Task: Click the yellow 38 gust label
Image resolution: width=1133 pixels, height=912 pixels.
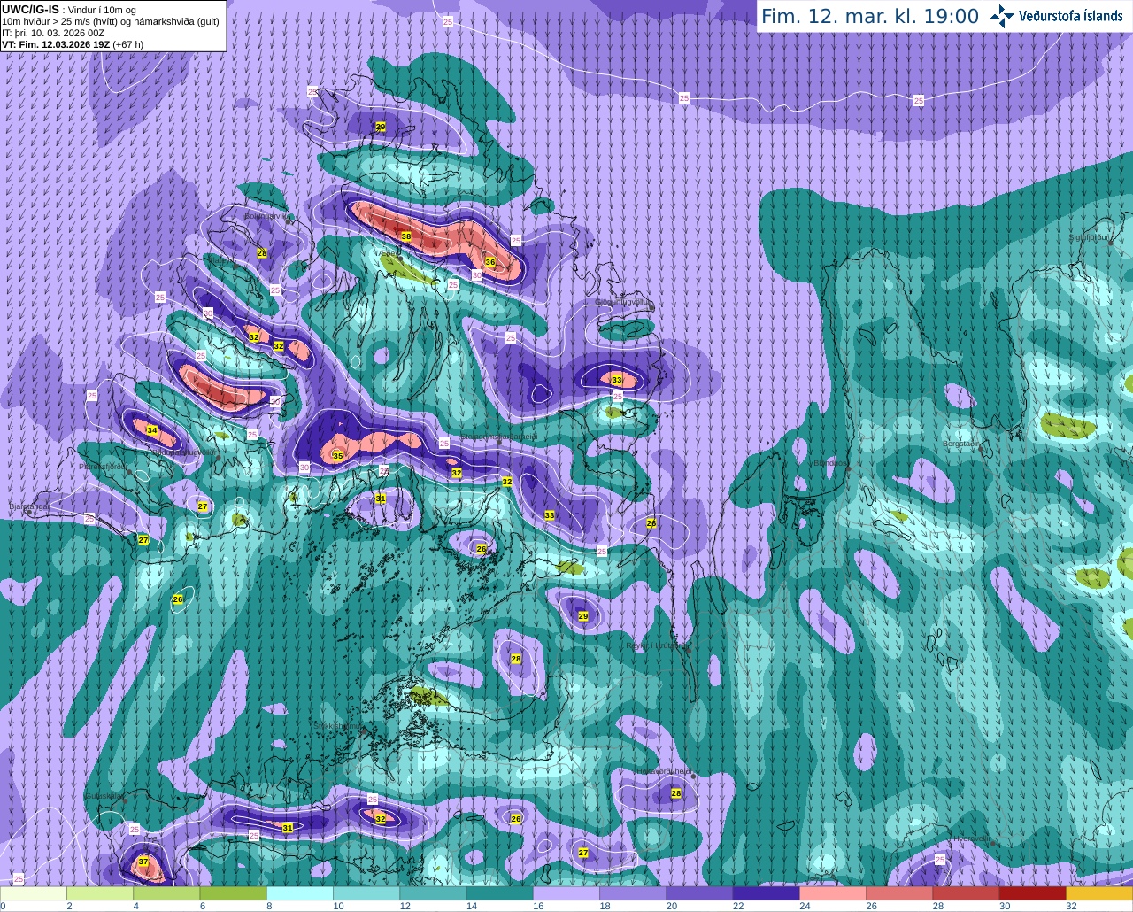Action: 406,236
